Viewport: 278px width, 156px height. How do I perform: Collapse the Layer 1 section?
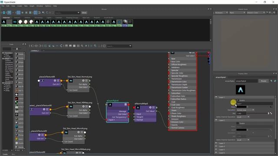point(216,97)
